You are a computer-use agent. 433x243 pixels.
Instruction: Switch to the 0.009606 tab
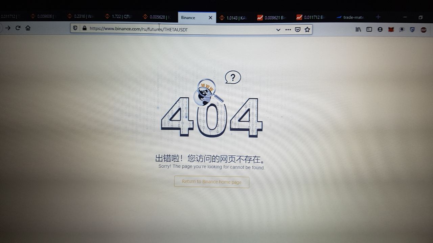[44, 16]
